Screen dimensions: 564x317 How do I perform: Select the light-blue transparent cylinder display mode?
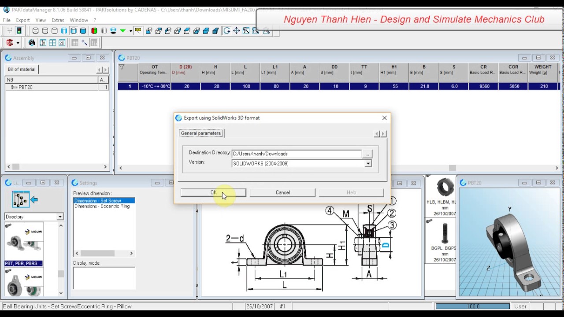coord(64,31)
